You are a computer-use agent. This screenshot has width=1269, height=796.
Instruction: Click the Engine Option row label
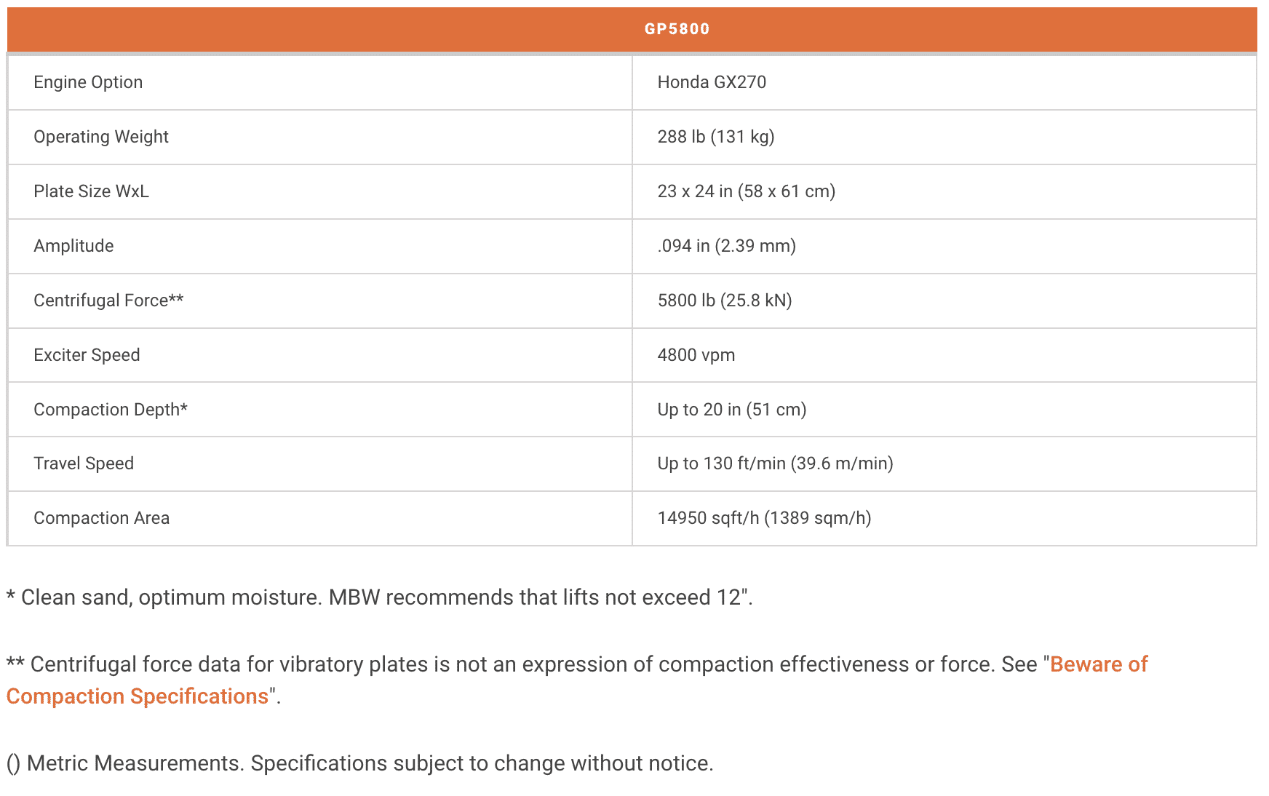click(x=88, y=82)
